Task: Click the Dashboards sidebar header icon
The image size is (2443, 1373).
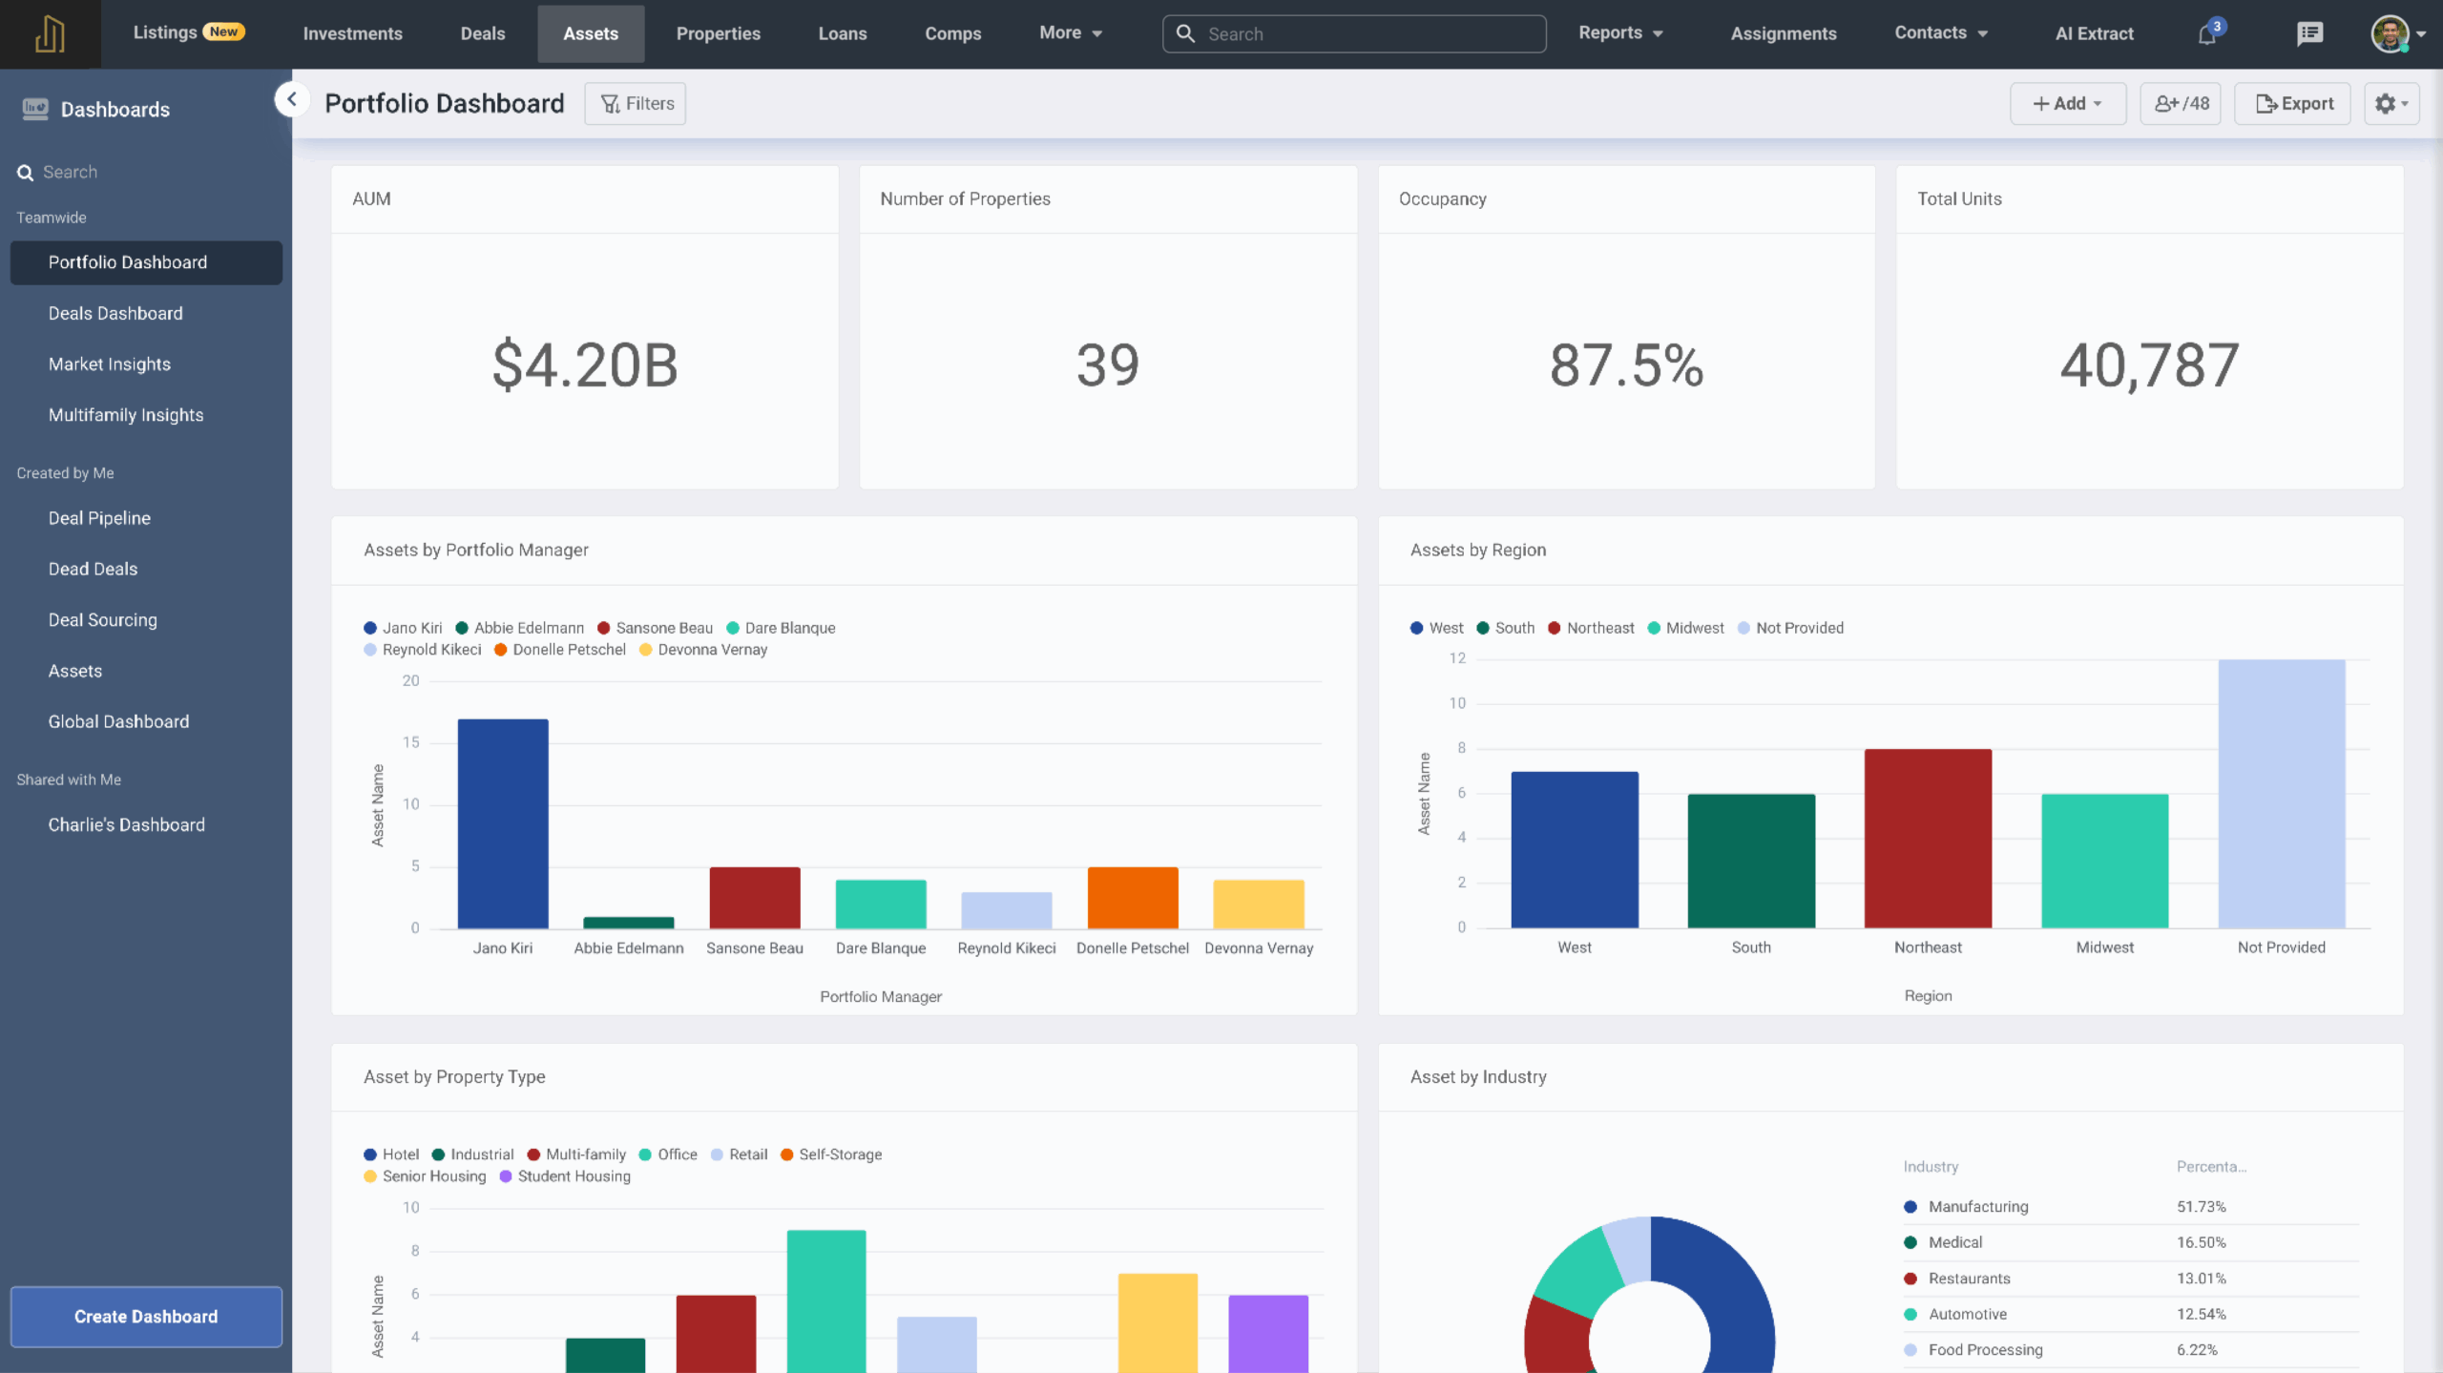Action: [35, 109]
